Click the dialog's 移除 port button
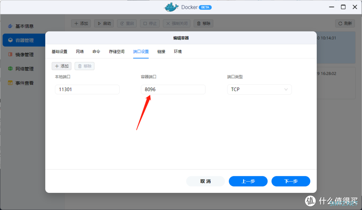The width and height of the screenshot is (362, 210). [84, 66]
